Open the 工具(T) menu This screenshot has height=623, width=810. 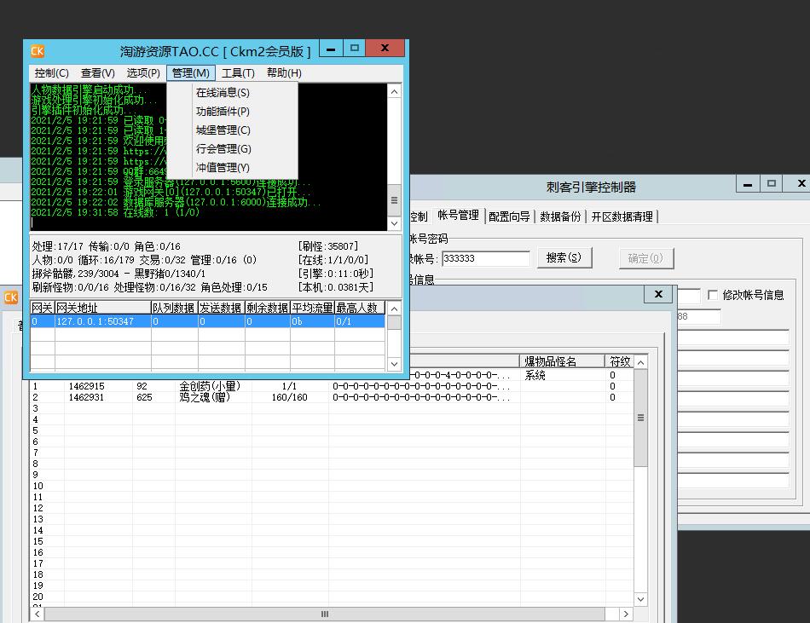point(238,73)
